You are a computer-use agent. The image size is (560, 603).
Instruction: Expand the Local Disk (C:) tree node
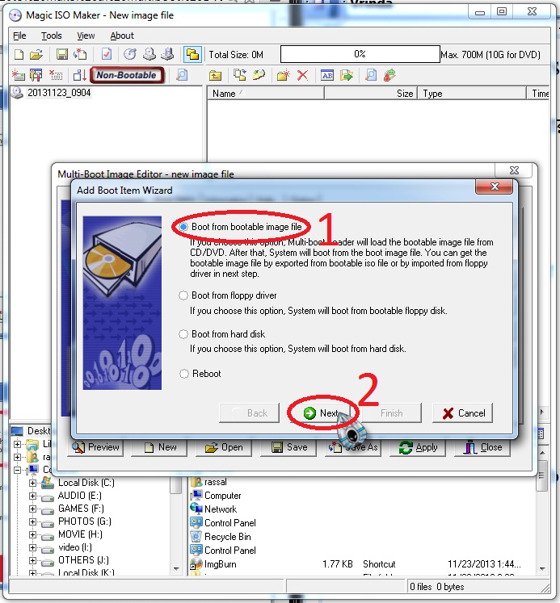(x=32, y=483)
